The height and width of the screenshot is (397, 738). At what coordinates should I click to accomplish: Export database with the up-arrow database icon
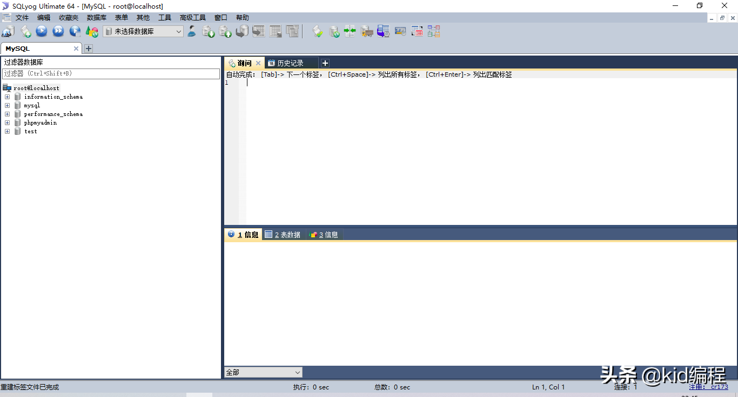[x=225, y=31]
